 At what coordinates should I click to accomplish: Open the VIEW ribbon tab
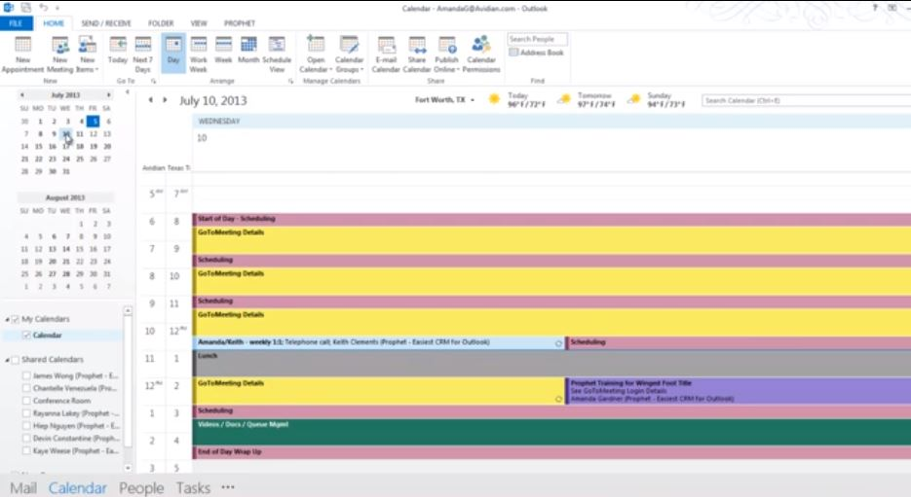click(199, 23)
